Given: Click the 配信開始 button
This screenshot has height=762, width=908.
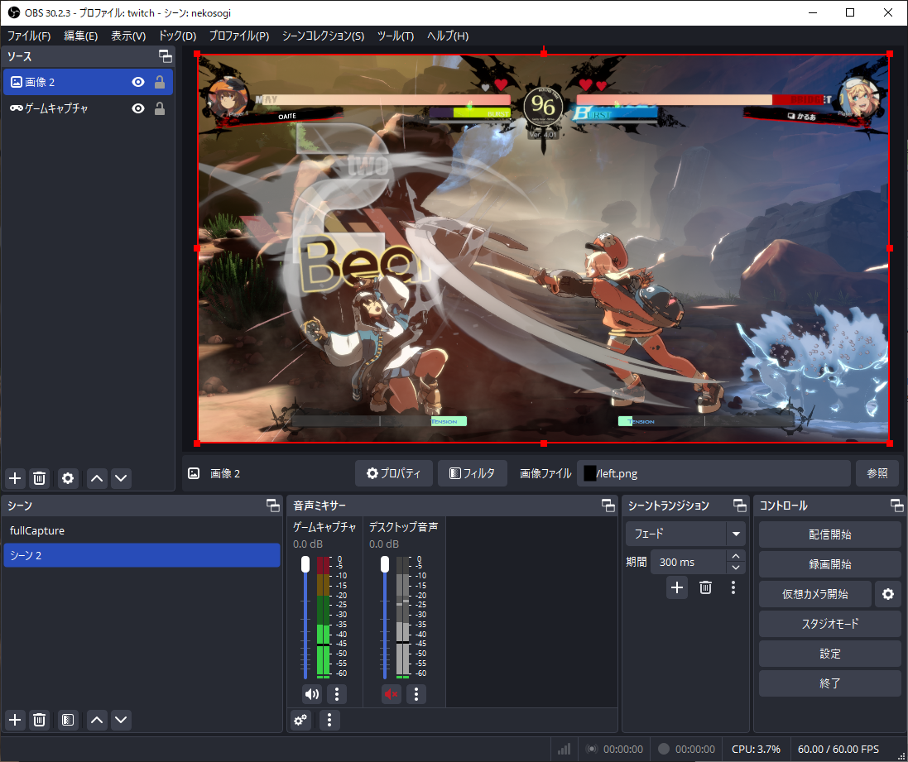Looking at the screenshot, I should click(x=829, y=534).
